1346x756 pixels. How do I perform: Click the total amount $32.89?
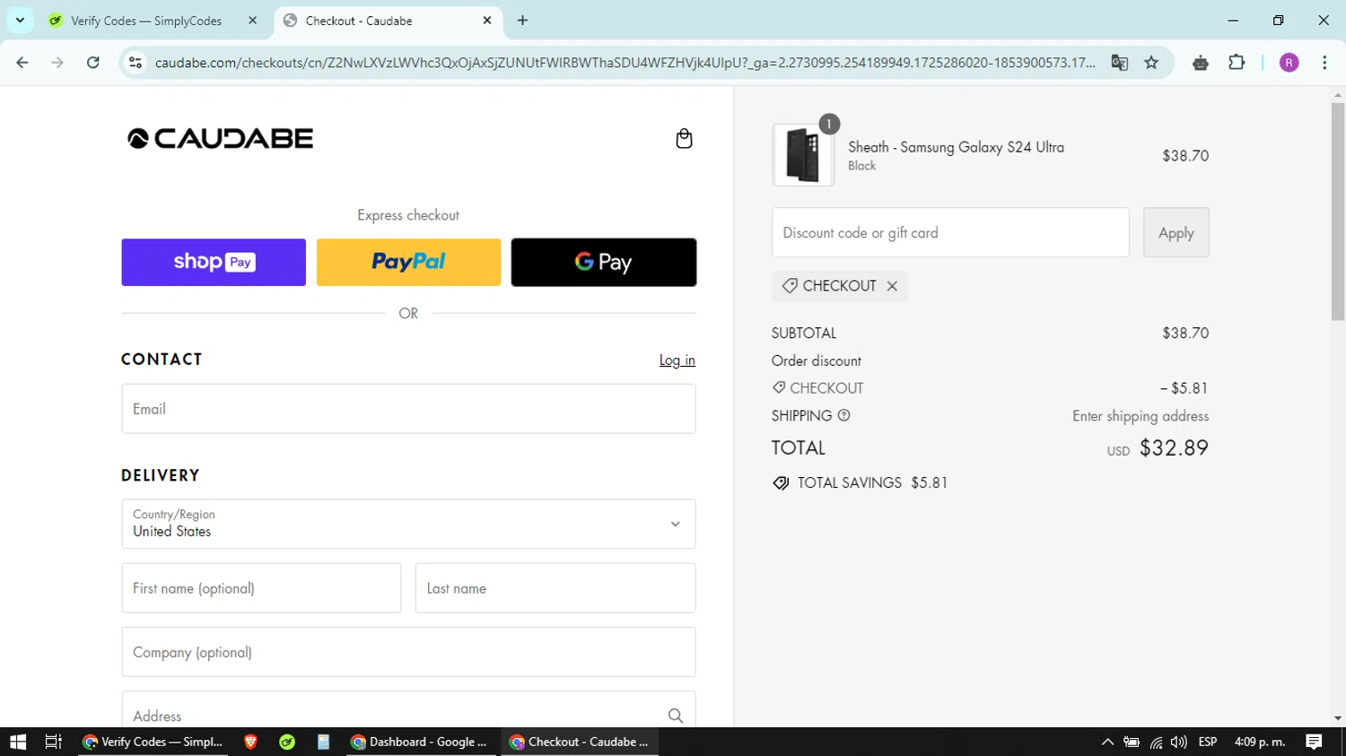(1174, 448)
